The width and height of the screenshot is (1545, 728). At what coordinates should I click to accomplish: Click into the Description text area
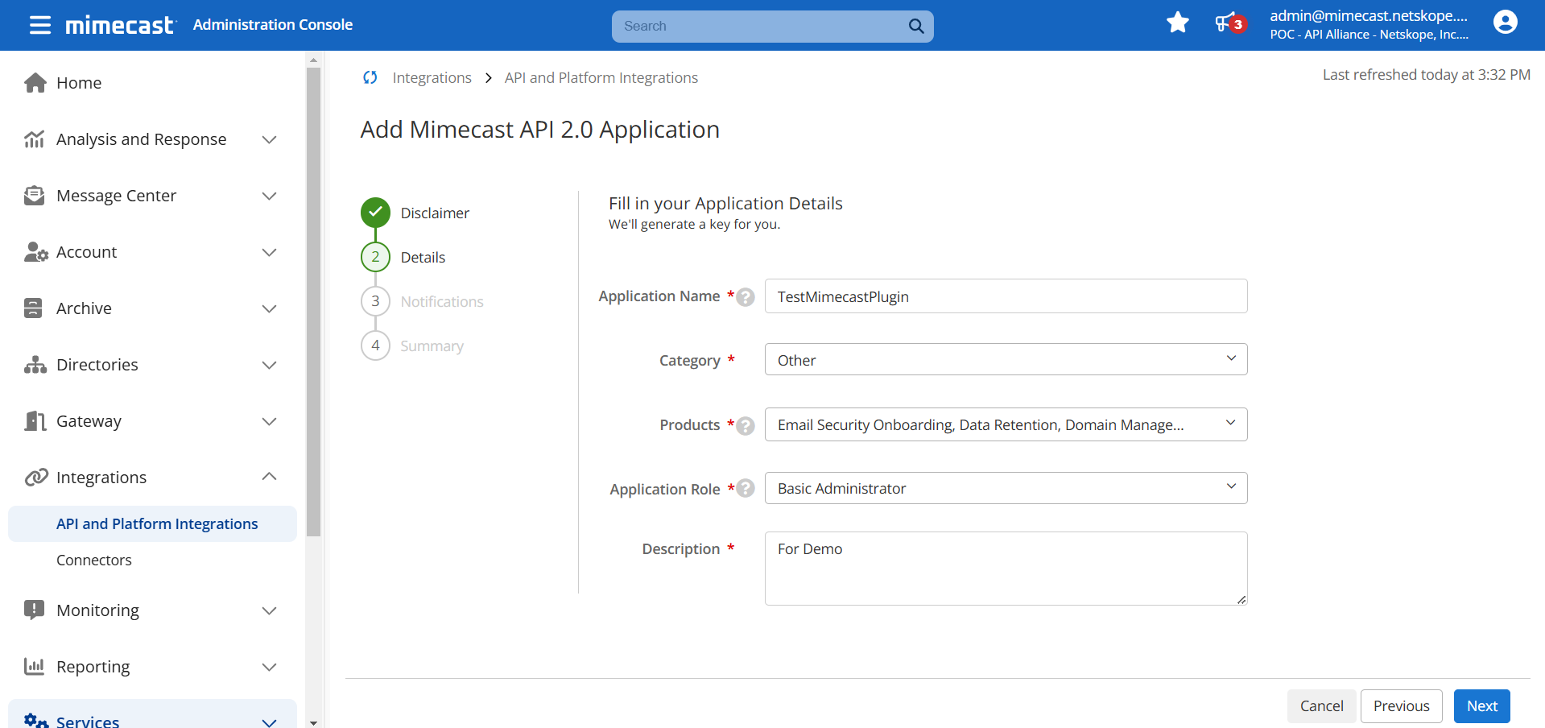(x=1006, y=569)
